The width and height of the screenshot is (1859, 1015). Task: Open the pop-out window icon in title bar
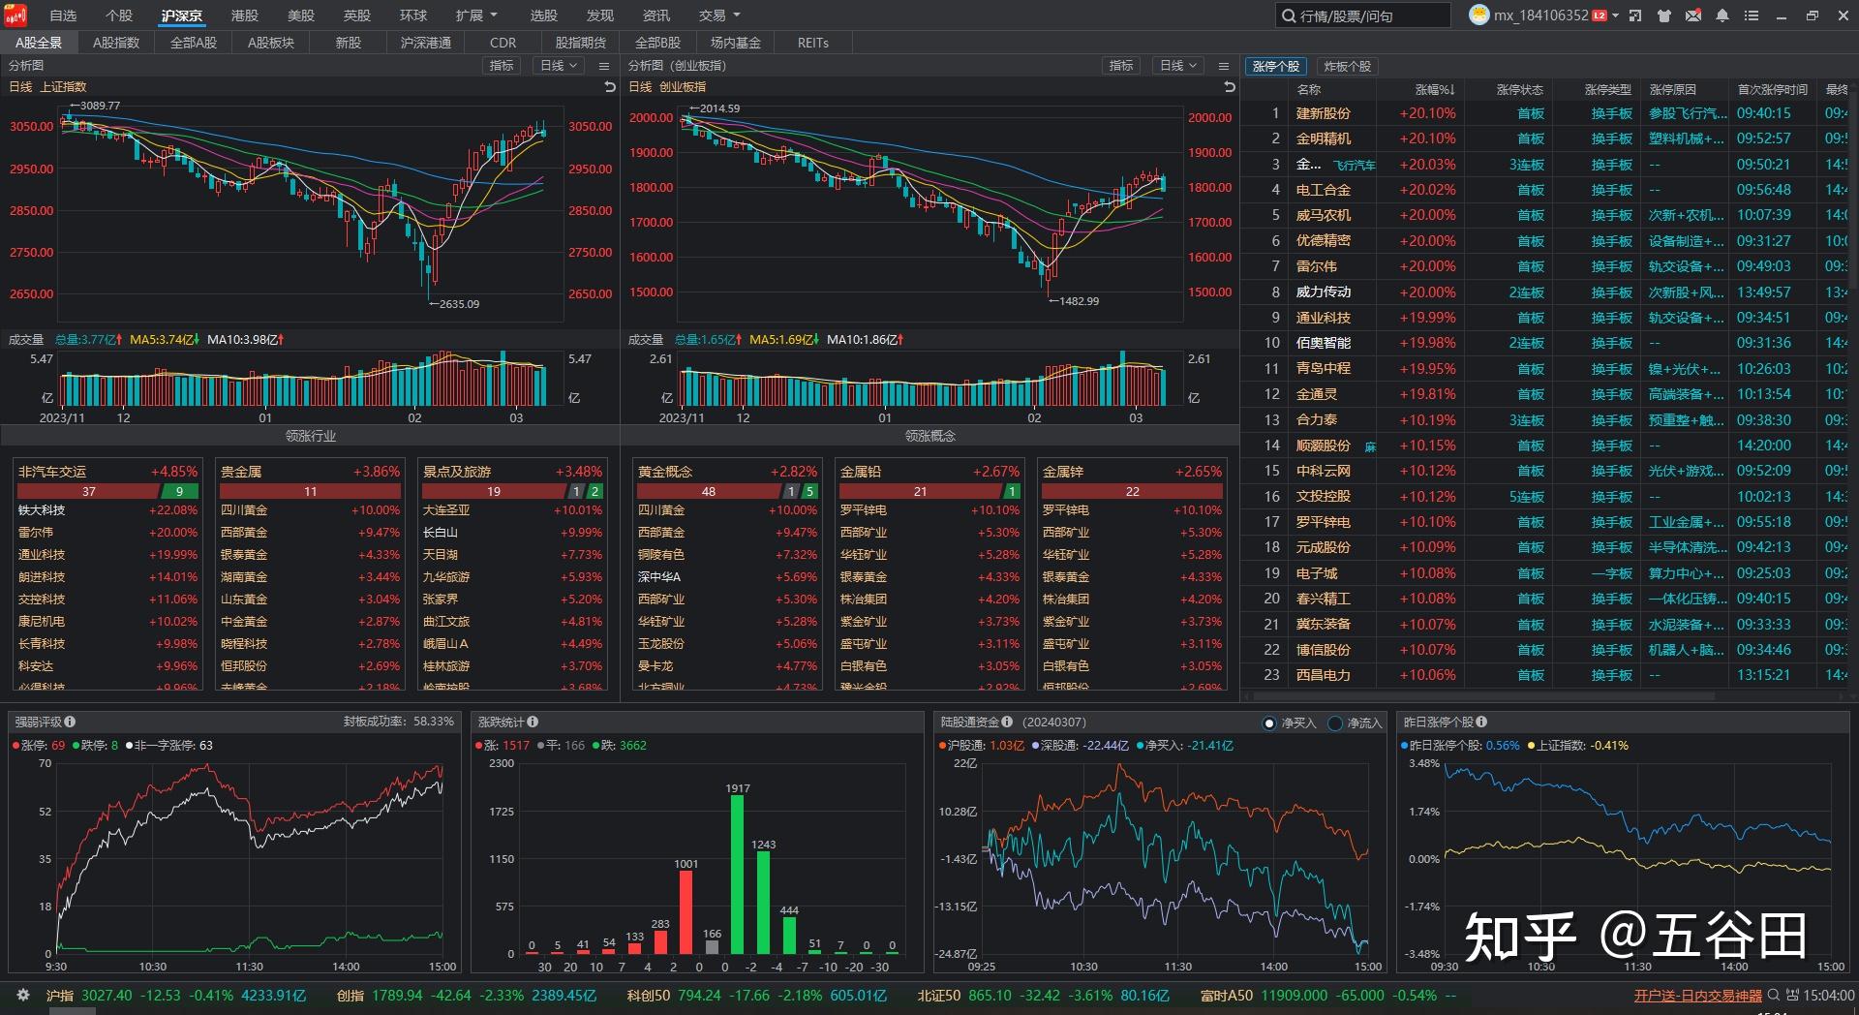pyautogui.click(x=1635, y=15)
